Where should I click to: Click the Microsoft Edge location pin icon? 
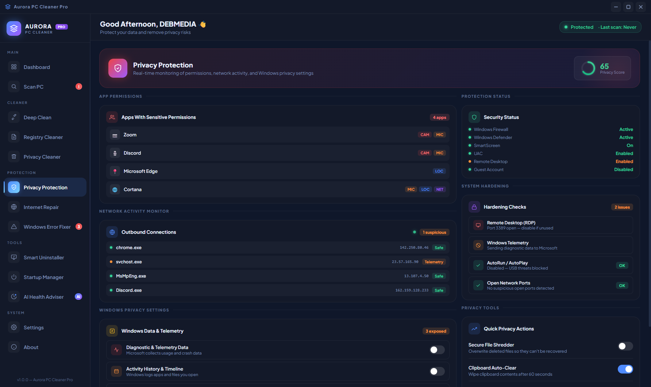(x=115, y=171)
